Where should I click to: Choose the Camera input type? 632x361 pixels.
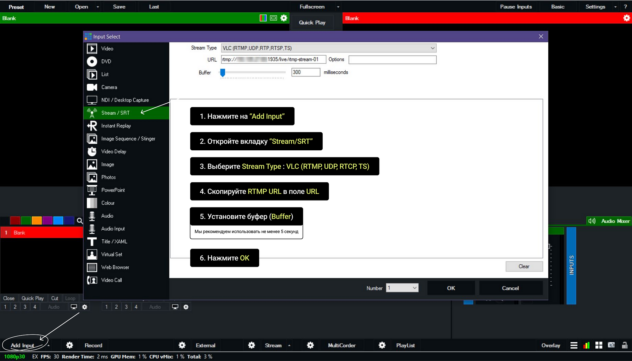pos(126,87)
